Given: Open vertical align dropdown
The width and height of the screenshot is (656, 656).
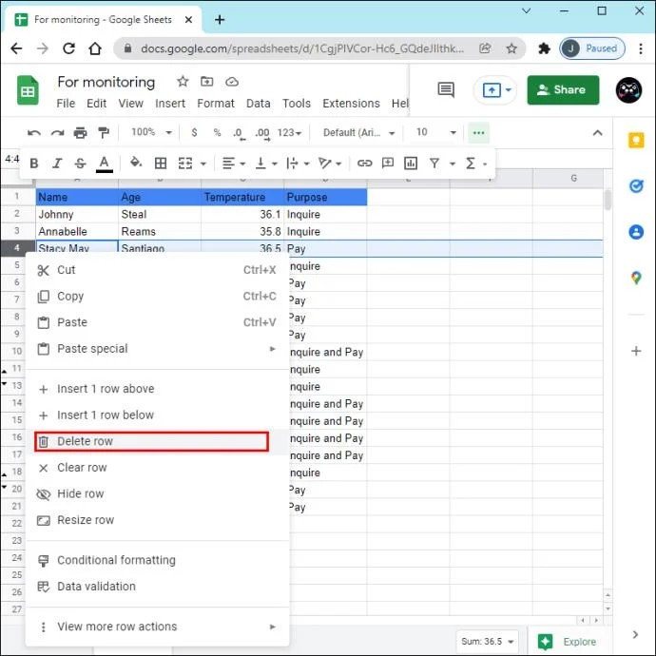Looking at the screenshot, I should tap(266, 164).
